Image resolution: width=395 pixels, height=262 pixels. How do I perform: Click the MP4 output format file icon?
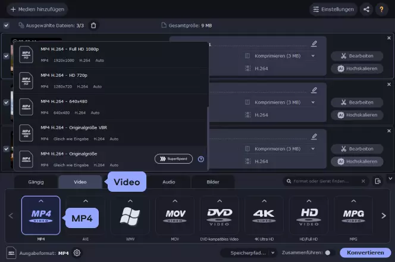(11, 252)
